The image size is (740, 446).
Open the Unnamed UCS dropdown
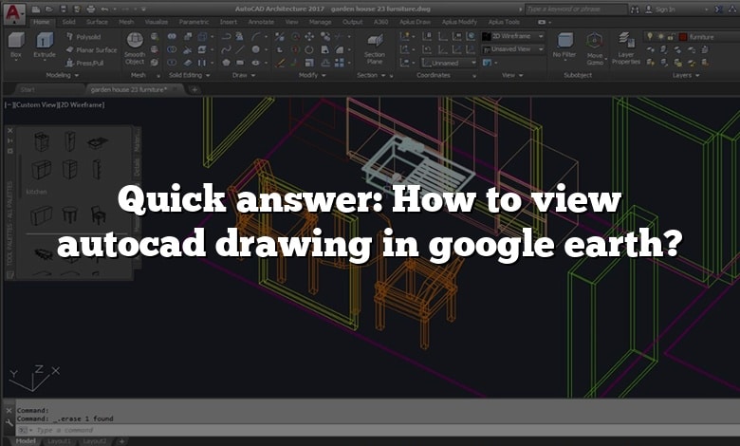pyautogui.click(x=450, y=63)
